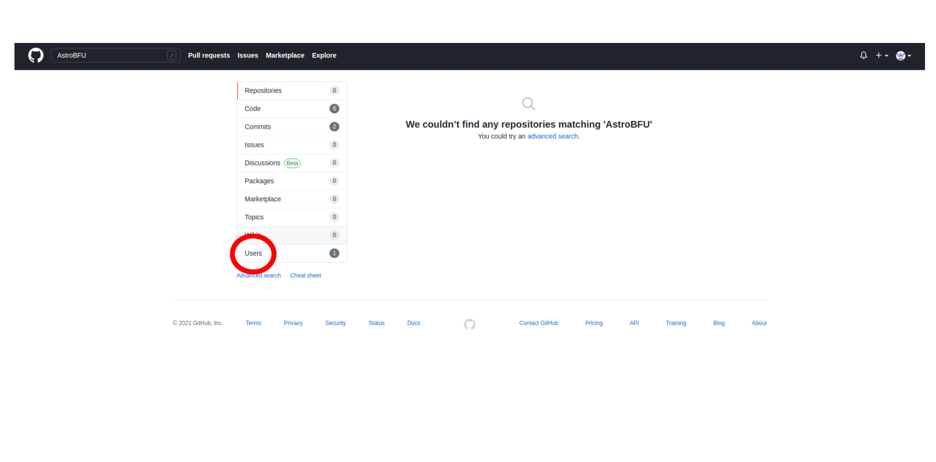Screen dimensions: 936x462
Task: Click the footer GitHub mark logo
Action: (469, 325)
